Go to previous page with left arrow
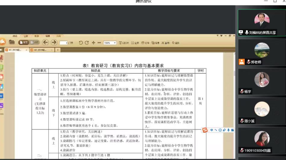This screenshot has height=160, width=286. point(45,42)
